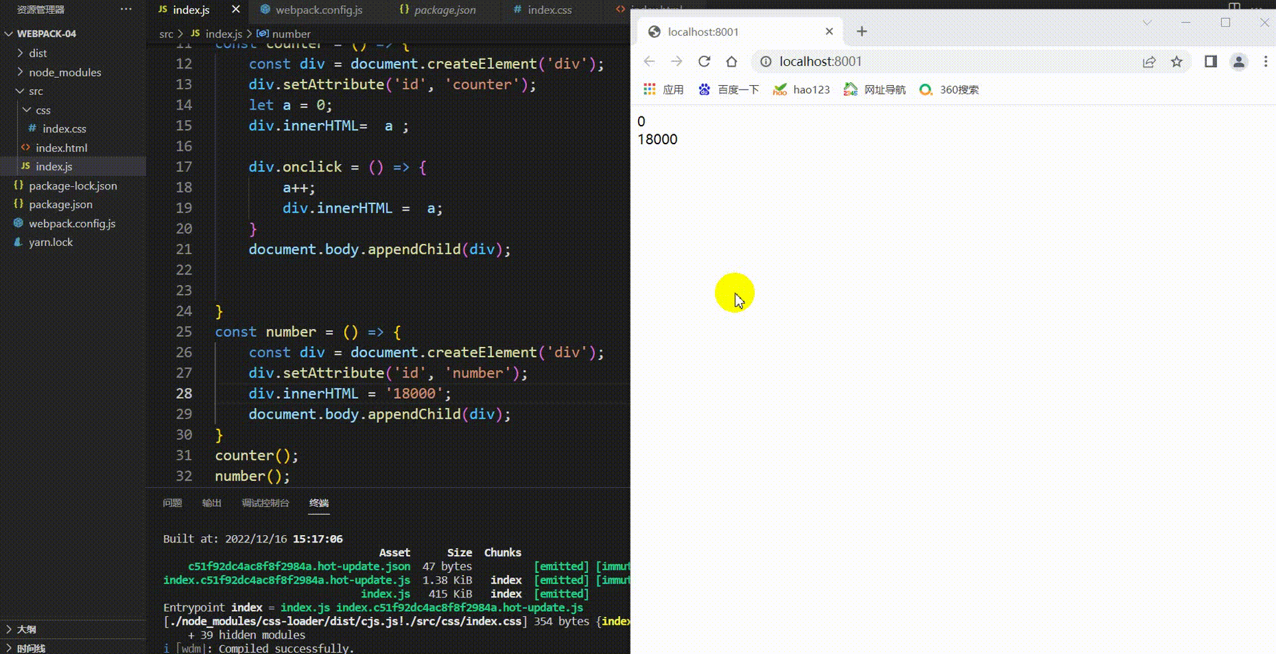Viewport: 1276px width, 654px height.
Task: Open the browser profile menu
Action: 1239,62
